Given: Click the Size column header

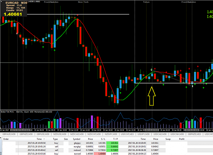Looking at the screenshot, I should (66, 139).
